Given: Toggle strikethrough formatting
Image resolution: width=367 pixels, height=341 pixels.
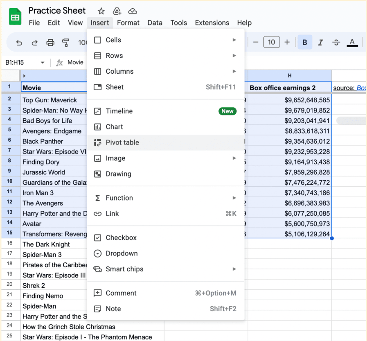Looking at the screenshot, I should pyautogui.click(x=336, y=43).
